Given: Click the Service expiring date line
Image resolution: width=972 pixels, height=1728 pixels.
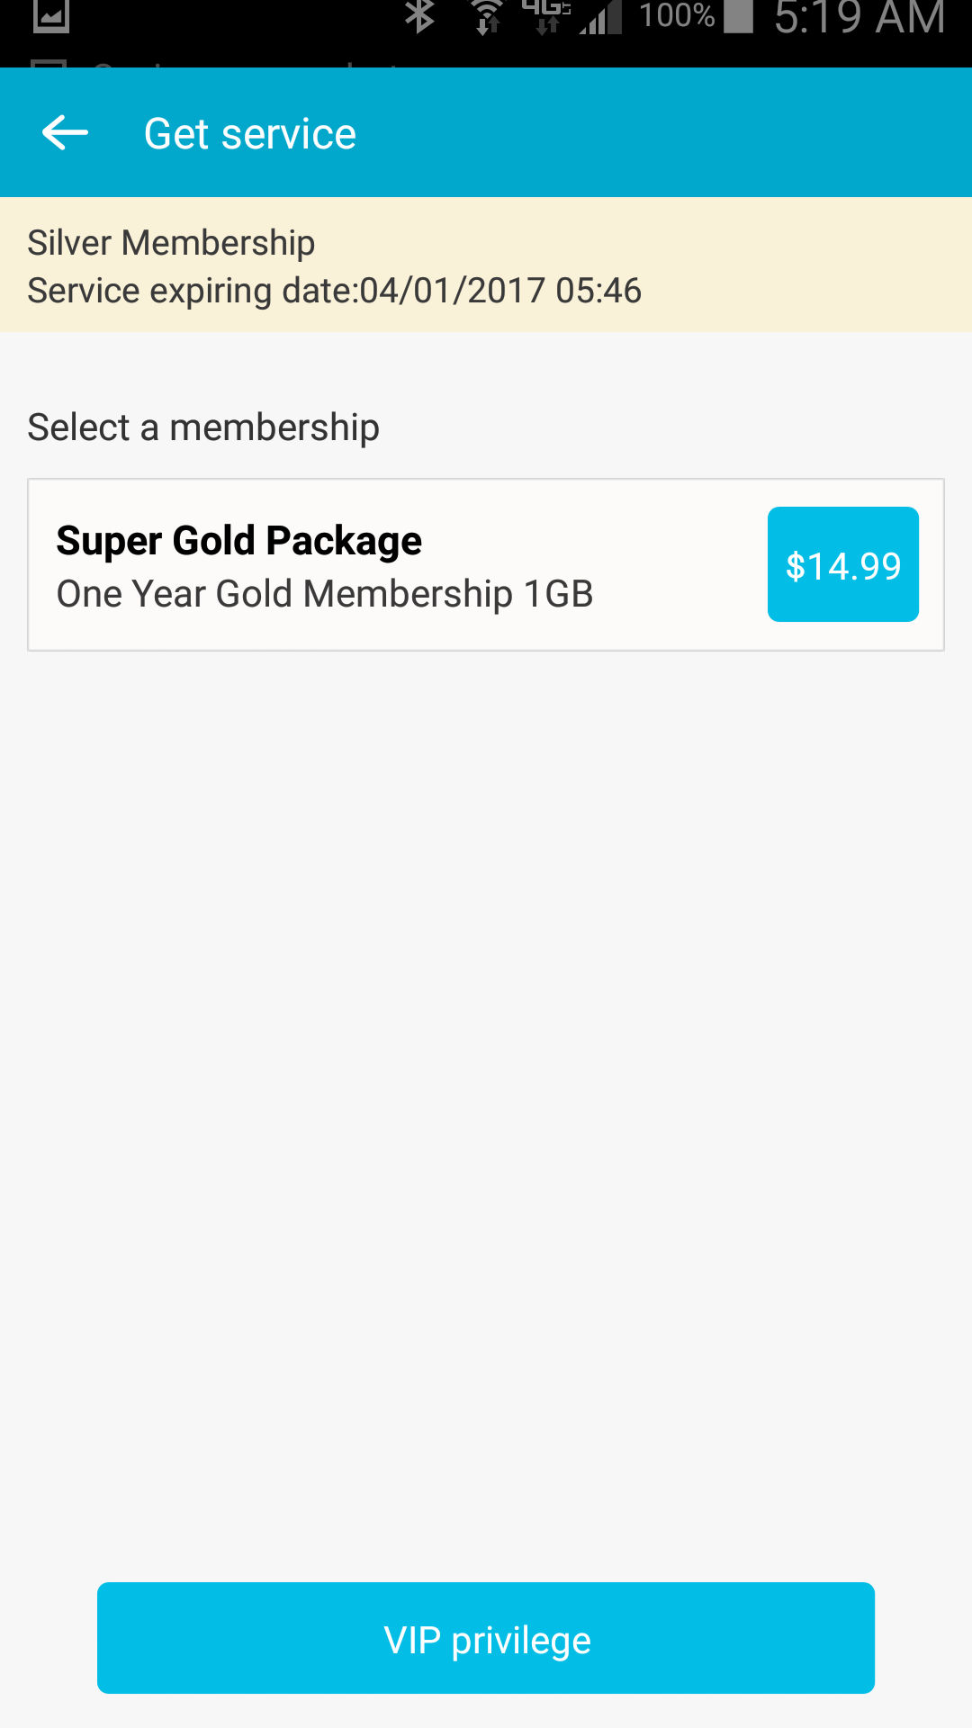Looking at the screenshot, I should pyautogui.click(x=334, y=291).
